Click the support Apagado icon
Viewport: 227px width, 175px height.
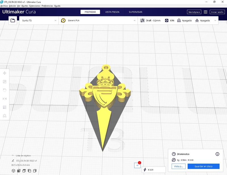tap(179, 20)
